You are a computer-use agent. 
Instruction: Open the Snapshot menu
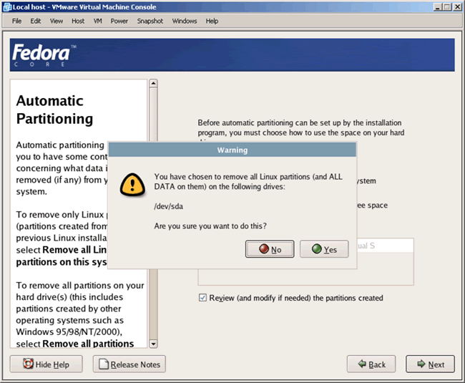click(150, 21)
